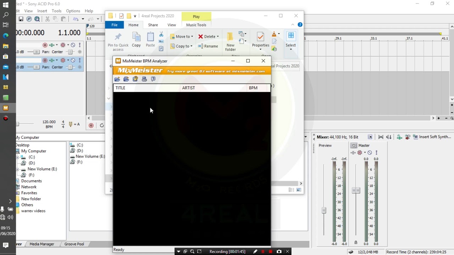
Task: Click the loop playback icon in ACID transport
Action: (x=102, y=125)
